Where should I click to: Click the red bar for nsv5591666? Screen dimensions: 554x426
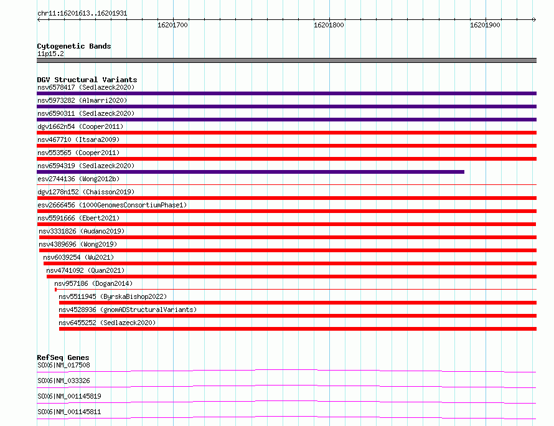pyautogui.click(x=286, y=224)
